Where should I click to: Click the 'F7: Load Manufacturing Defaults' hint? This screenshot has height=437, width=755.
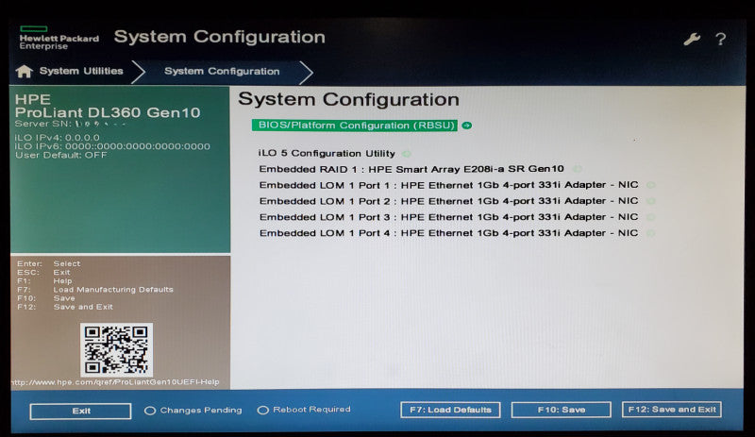(x=95, y=290)
